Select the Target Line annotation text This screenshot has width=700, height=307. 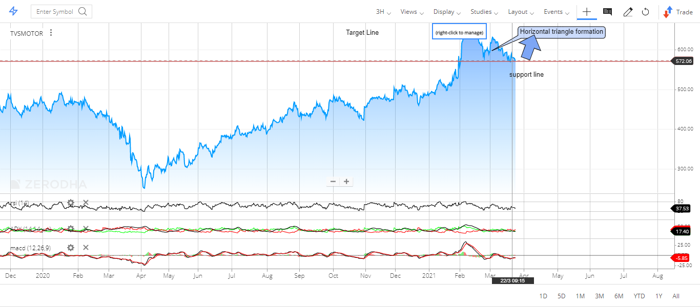(x=362, y=33)
